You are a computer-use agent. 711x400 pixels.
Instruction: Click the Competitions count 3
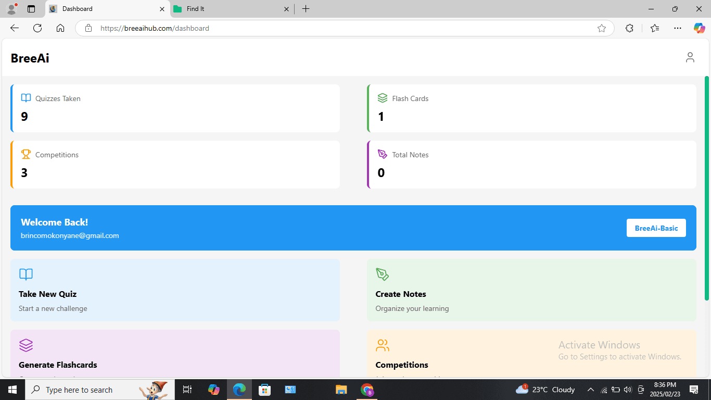coord(24,173)
